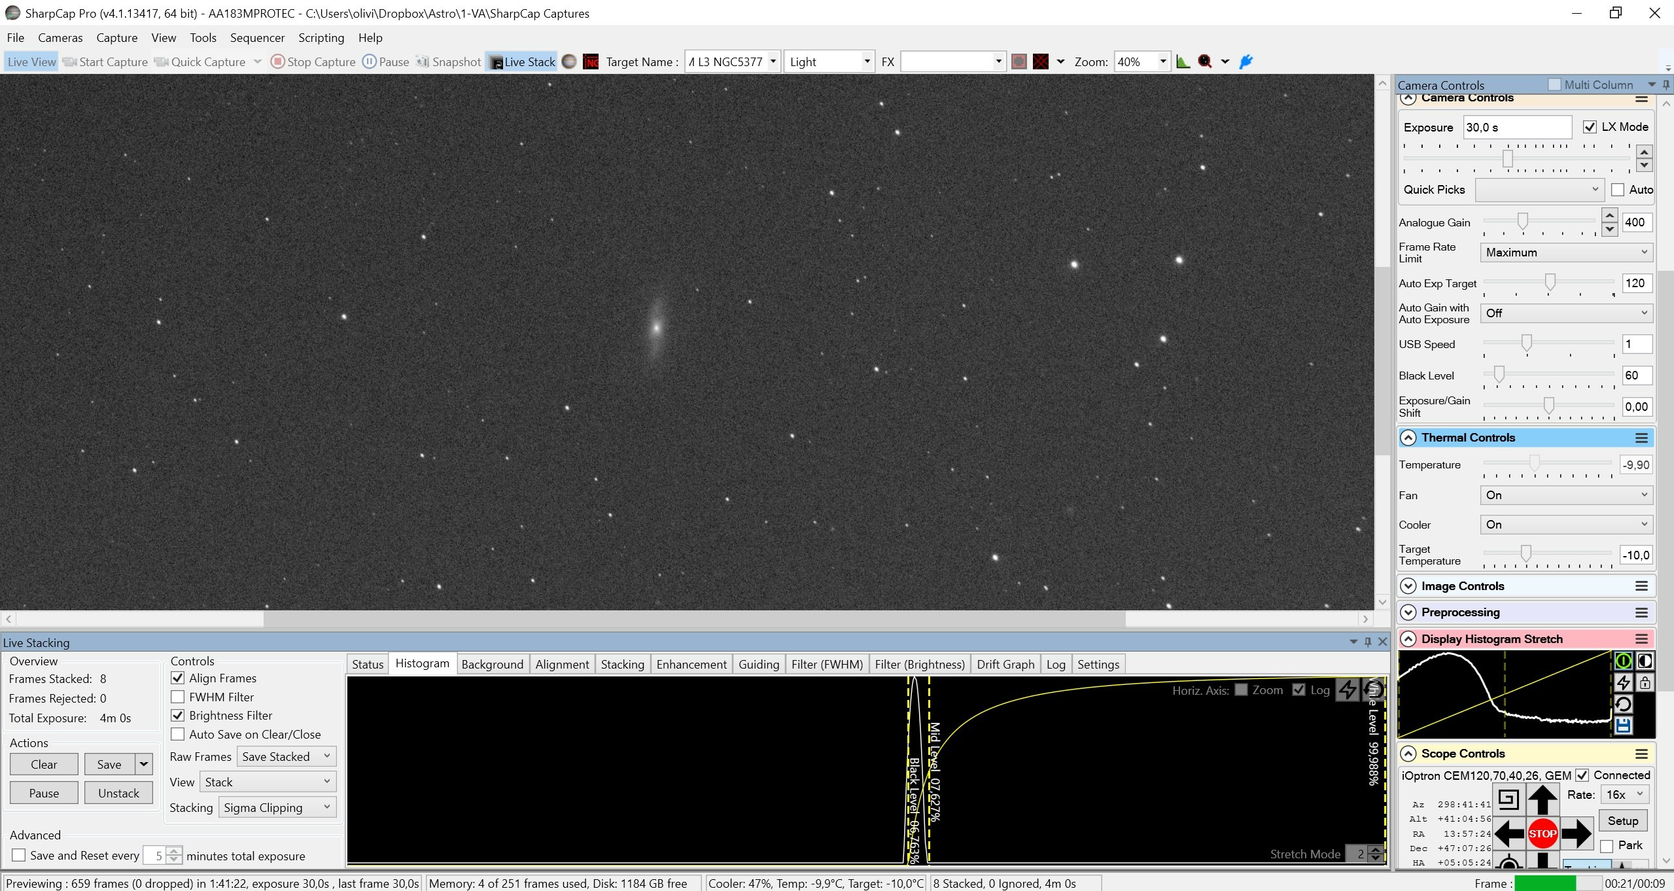Screen dimensions: 1674x891
Task: Click the Setup button in Scope Controls
Action: click(x=1623, y=820)
